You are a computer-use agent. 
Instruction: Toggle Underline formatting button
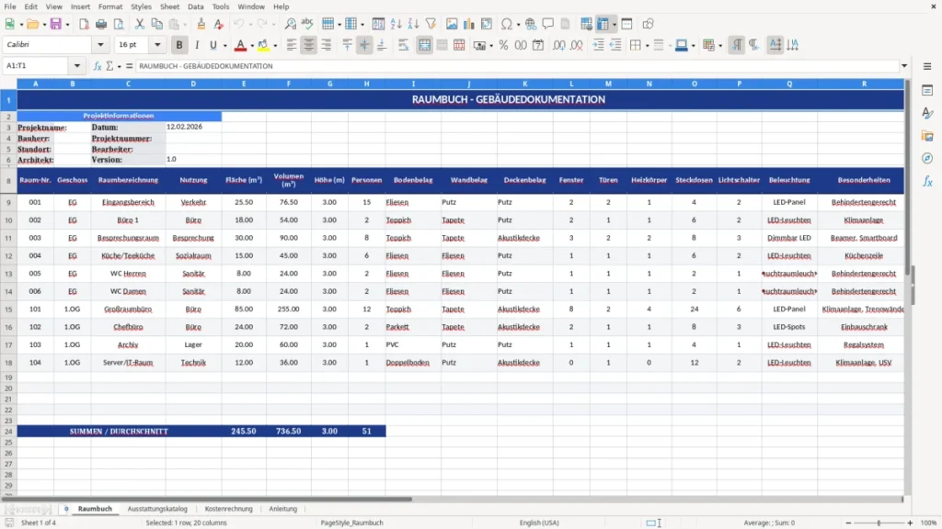213,45
